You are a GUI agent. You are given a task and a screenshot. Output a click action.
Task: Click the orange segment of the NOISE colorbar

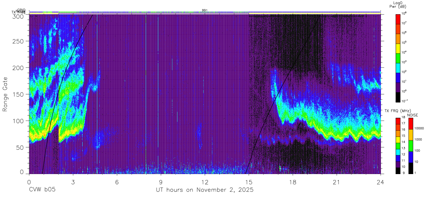[x=410, y=134]
